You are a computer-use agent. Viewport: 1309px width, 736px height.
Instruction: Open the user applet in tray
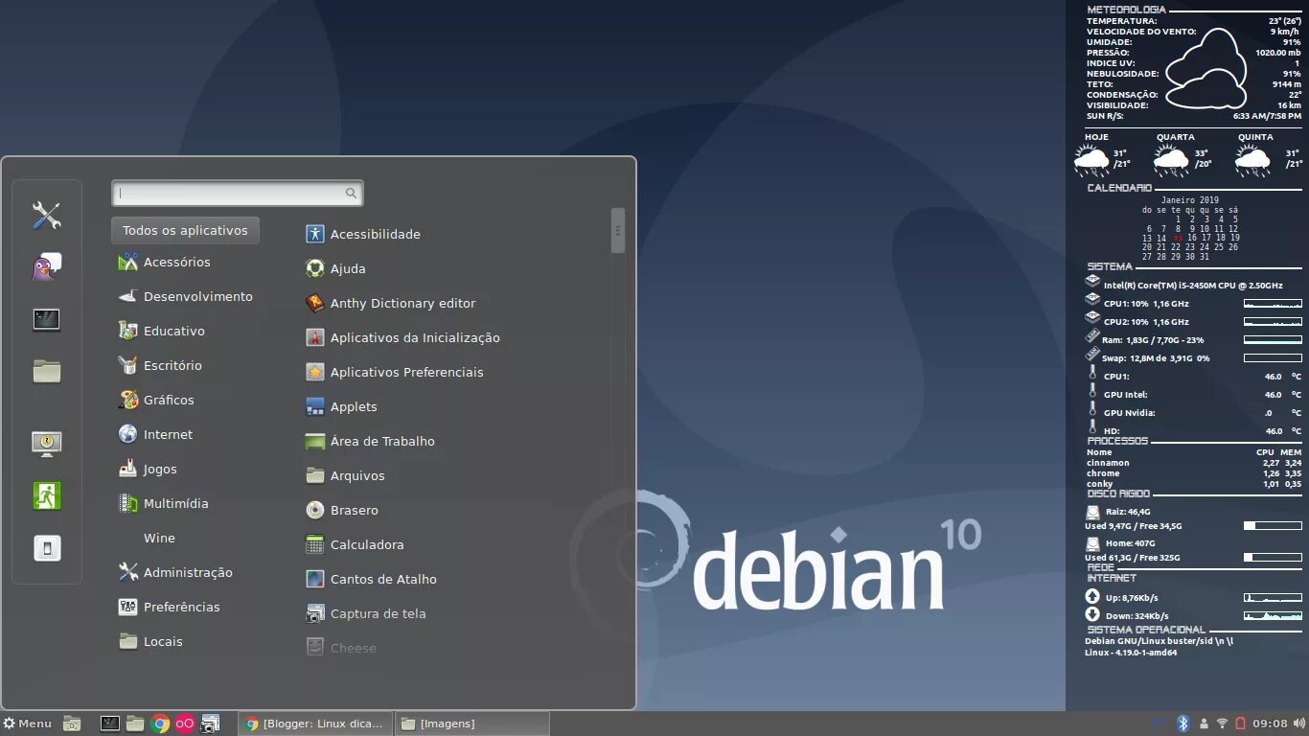[1204, 724]
